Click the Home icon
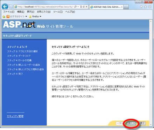Viewport: 154px width, 130px height. pos(141,7)
